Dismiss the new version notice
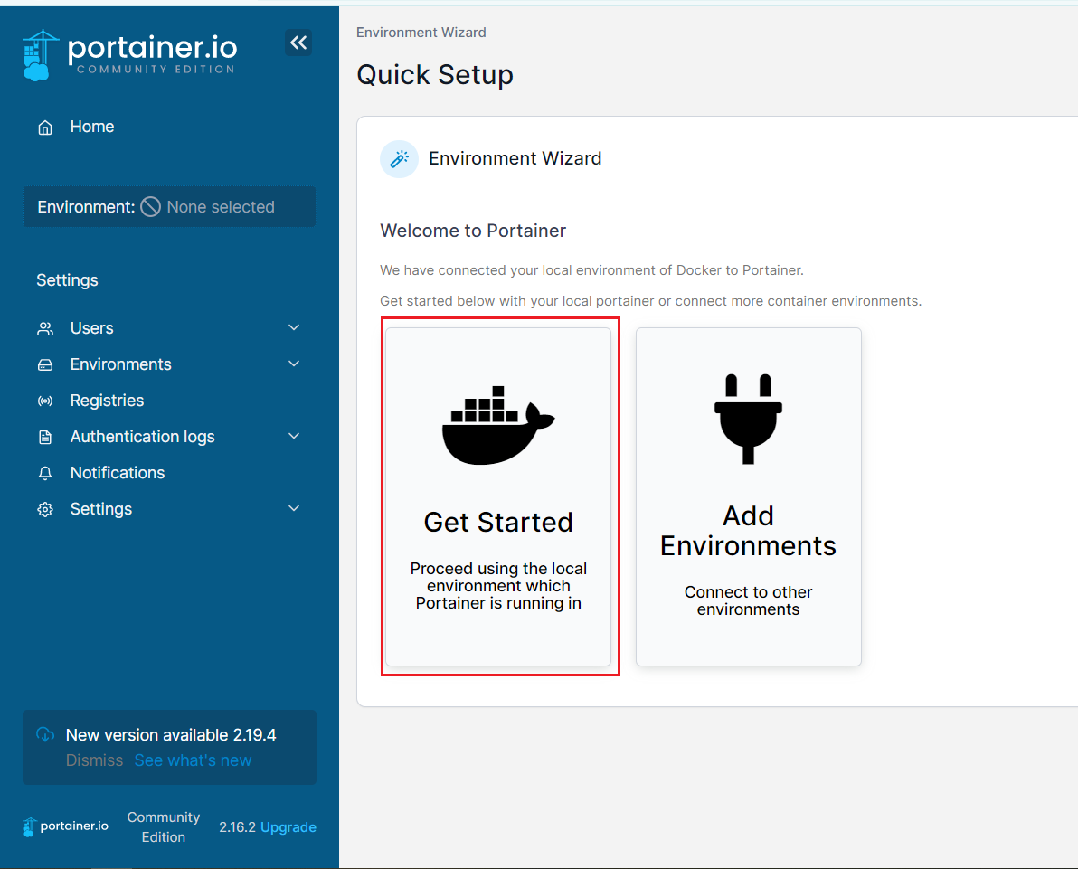Screen dimensions: 1078x869 click(x=94, y=760)
